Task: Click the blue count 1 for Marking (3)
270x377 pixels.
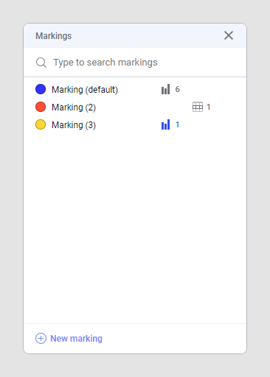Action: [177, 124]
